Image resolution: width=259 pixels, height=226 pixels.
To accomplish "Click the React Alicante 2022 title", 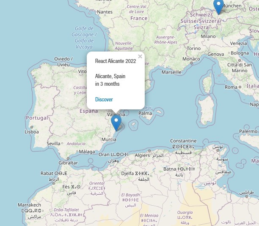I will click(116, 61).
